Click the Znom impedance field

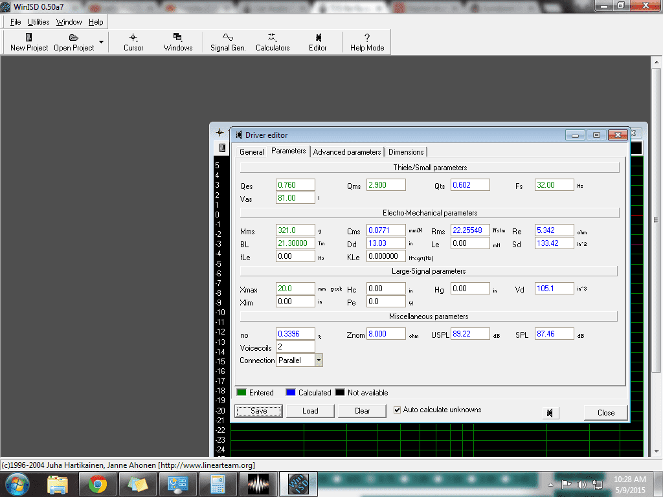386,334
